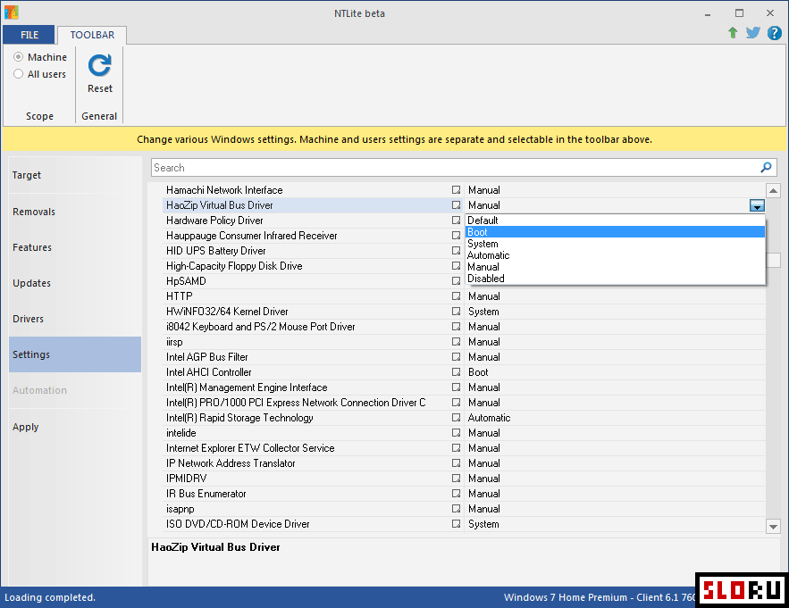
Task: Collapse the HaoZip startup type dropdown arrow
Action: point(757,206)
